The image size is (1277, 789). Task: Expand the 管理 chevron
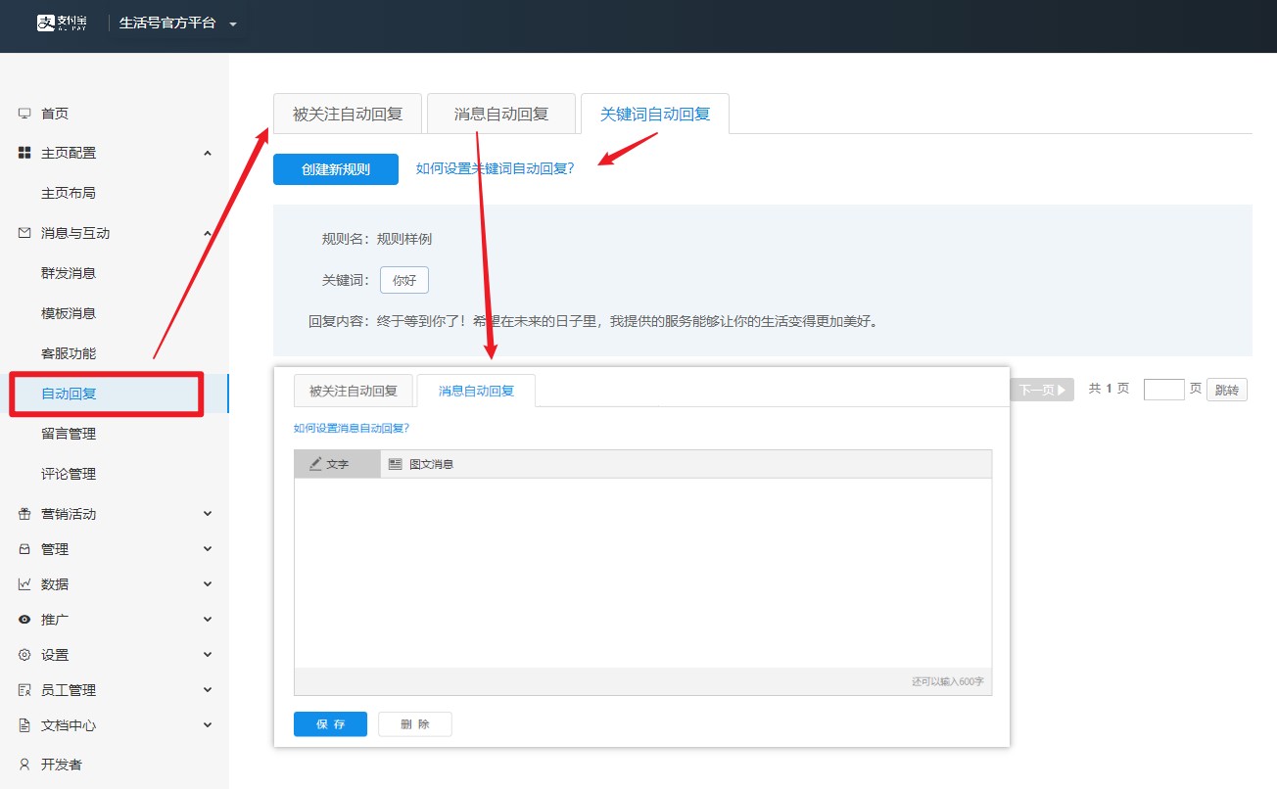[207, 549]
